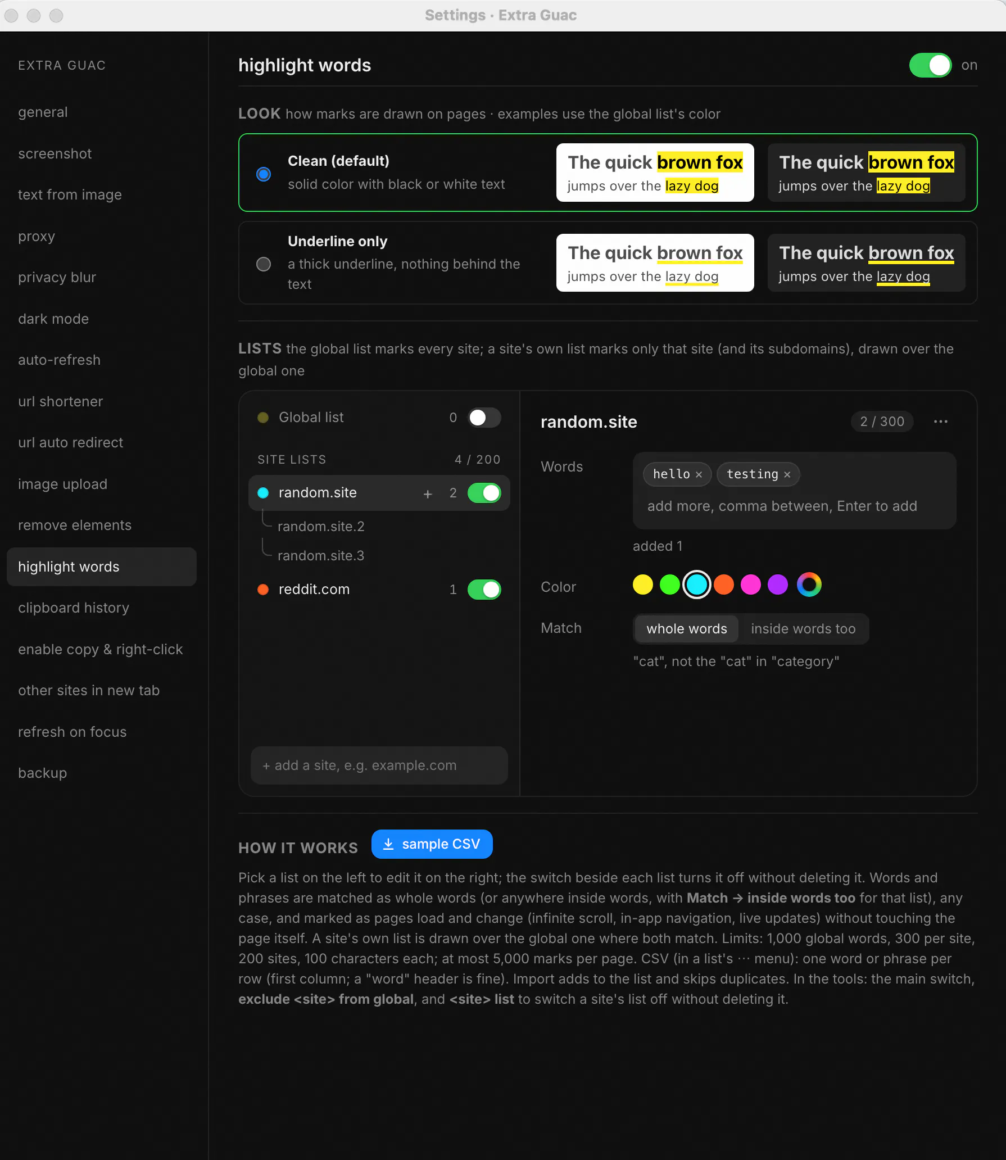Image resolution: width=1006 pixels, height=1160 pixels.
Task: Click the plus icon beside random.site
Action: [x=428, y=493]
